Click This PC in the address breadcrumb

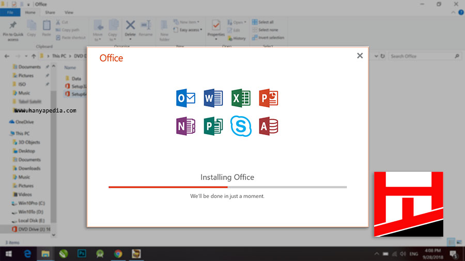[59, 56]
